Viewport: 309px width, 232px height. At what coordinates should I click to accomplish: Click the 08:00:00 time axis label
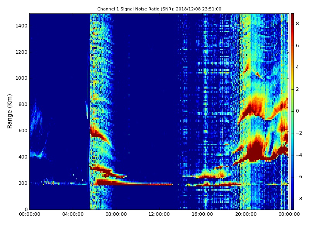pos(116,214)
